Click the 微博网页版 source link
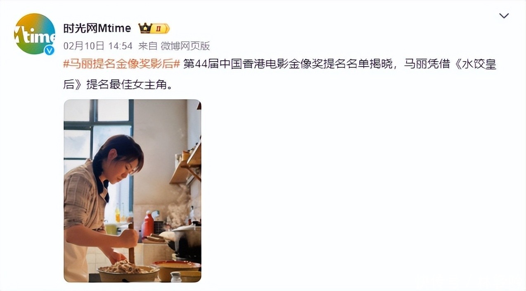This screenshot has height=291, width=526. coord(185,45)
